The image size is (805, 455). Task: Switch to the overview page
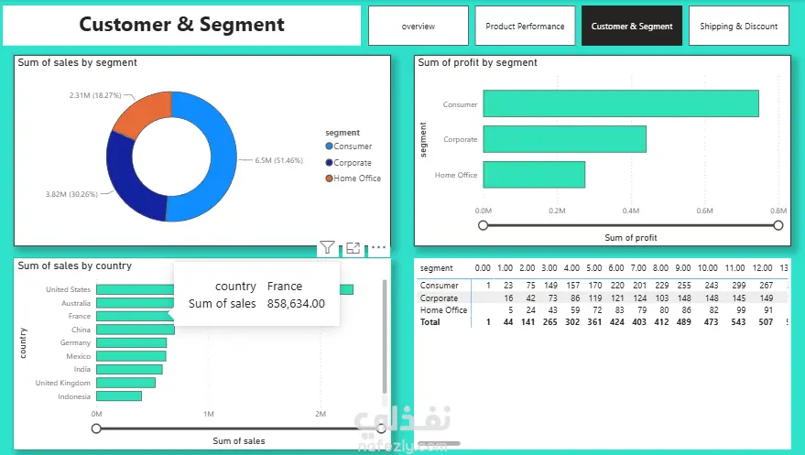click(x=419, y=26)
